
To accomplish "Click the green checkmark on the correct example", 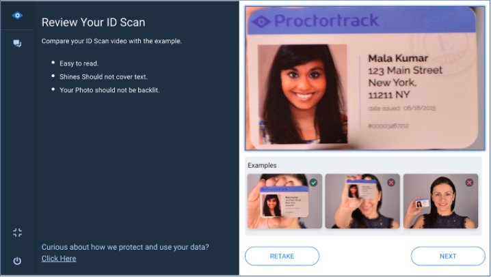I will click(313, 182).
